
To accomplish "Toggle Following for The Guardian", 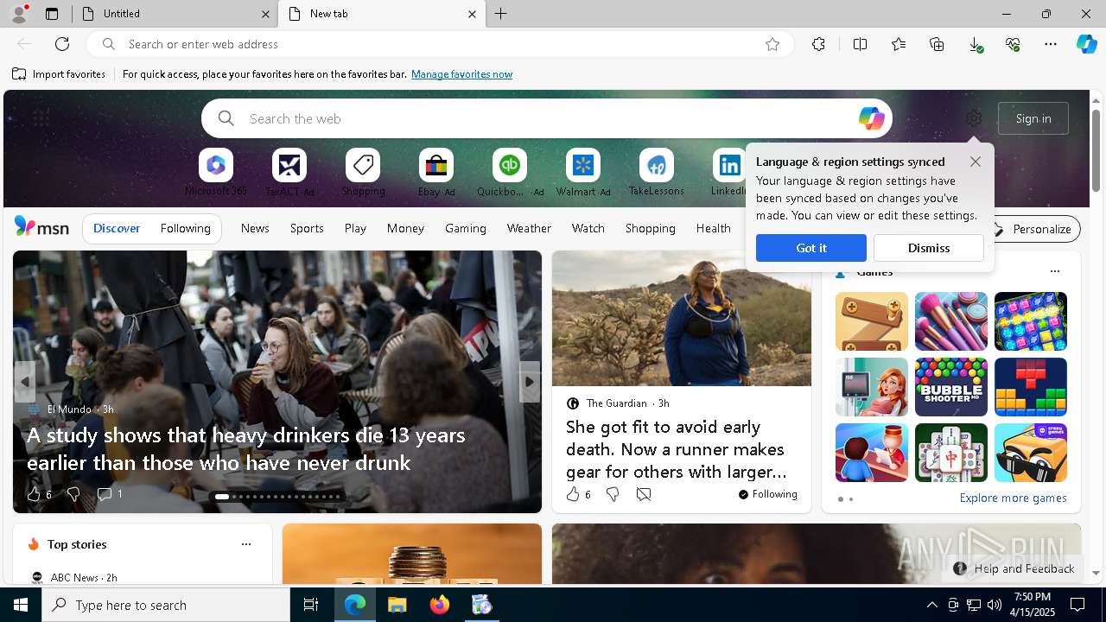I will [x=767, y=494].
